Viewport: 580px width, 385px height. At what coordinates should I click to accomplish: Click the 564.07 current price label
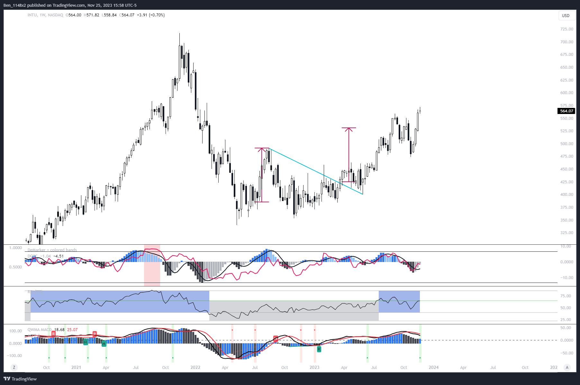point(566,111)
